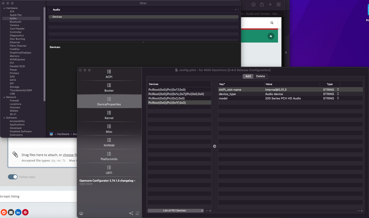Select Graphics/Displays in the sidebar
369x218 pixels.
click(x=20, y=53)
